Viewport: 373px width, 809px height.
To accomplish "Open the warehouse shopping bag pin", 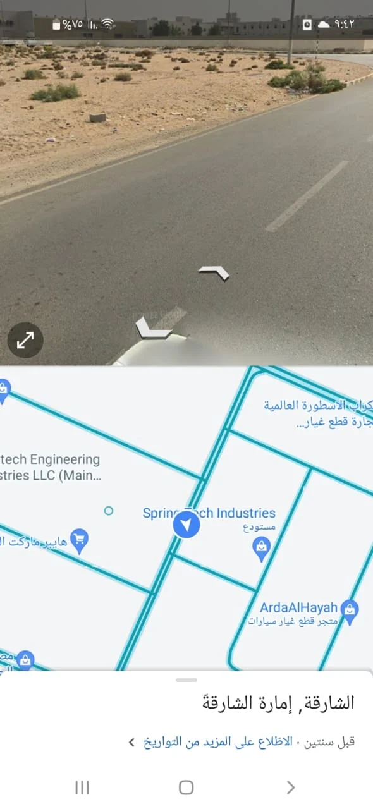I will click(x=262, y=549).
